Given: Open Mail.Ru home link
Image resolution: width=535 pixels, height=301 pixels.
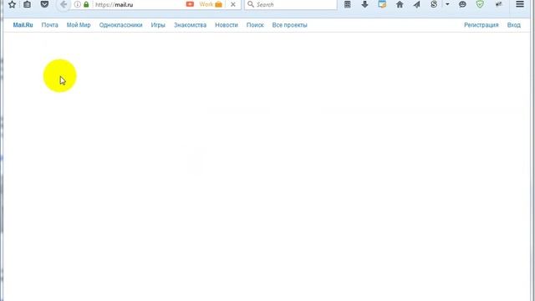Looking at the screenshot, I should pos(23,25).
